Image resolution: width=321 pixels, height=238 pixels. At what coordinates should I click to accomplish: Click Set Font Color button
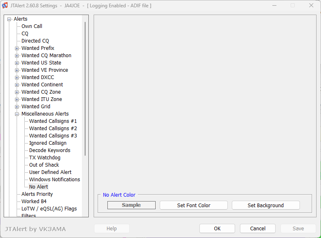point(194,206)
